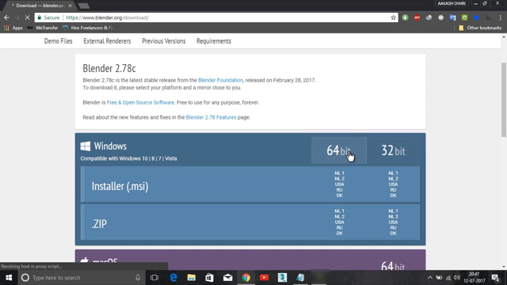The height and width of the screenshot is (285, 507).
Task: Download 32-bit ZIP from DK mirror
Action: coord(393,234)
